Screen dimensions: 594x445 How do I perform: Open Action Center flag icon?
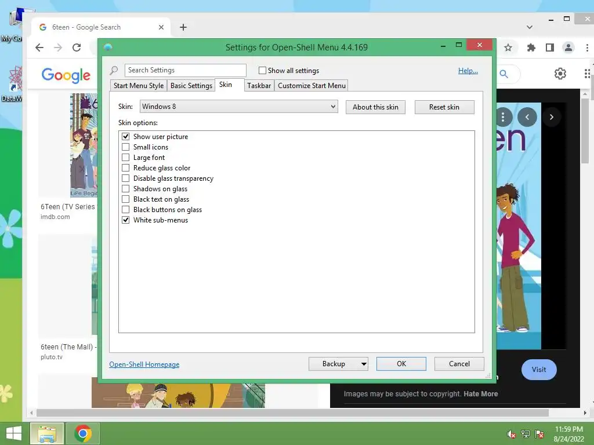pos(539,434)
